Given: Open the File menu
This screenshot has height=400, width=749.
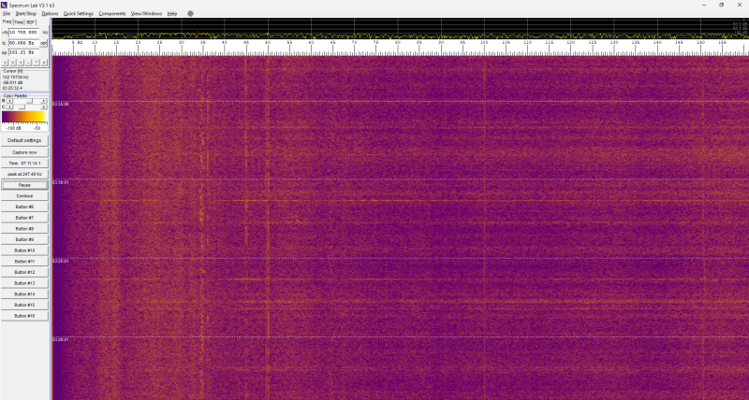Looking at the screenshot, I should [x=6, y=14].
